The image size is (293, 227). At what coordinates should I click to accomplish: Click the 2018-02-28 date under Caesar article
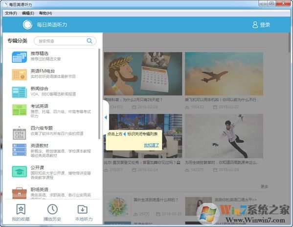[148, 107]
